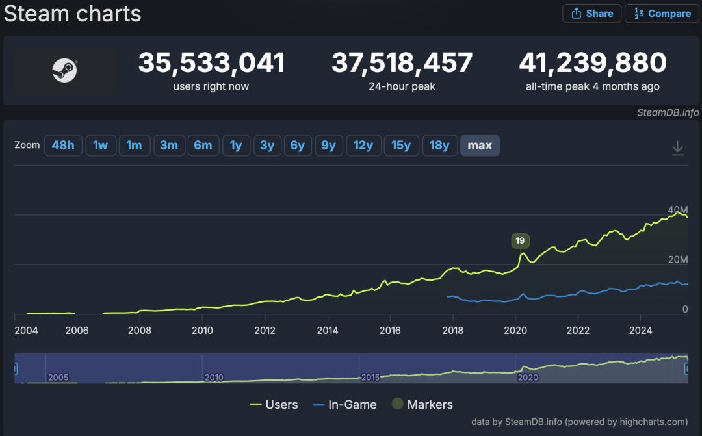Toggle the Markers series in legend

coord(422,404)
